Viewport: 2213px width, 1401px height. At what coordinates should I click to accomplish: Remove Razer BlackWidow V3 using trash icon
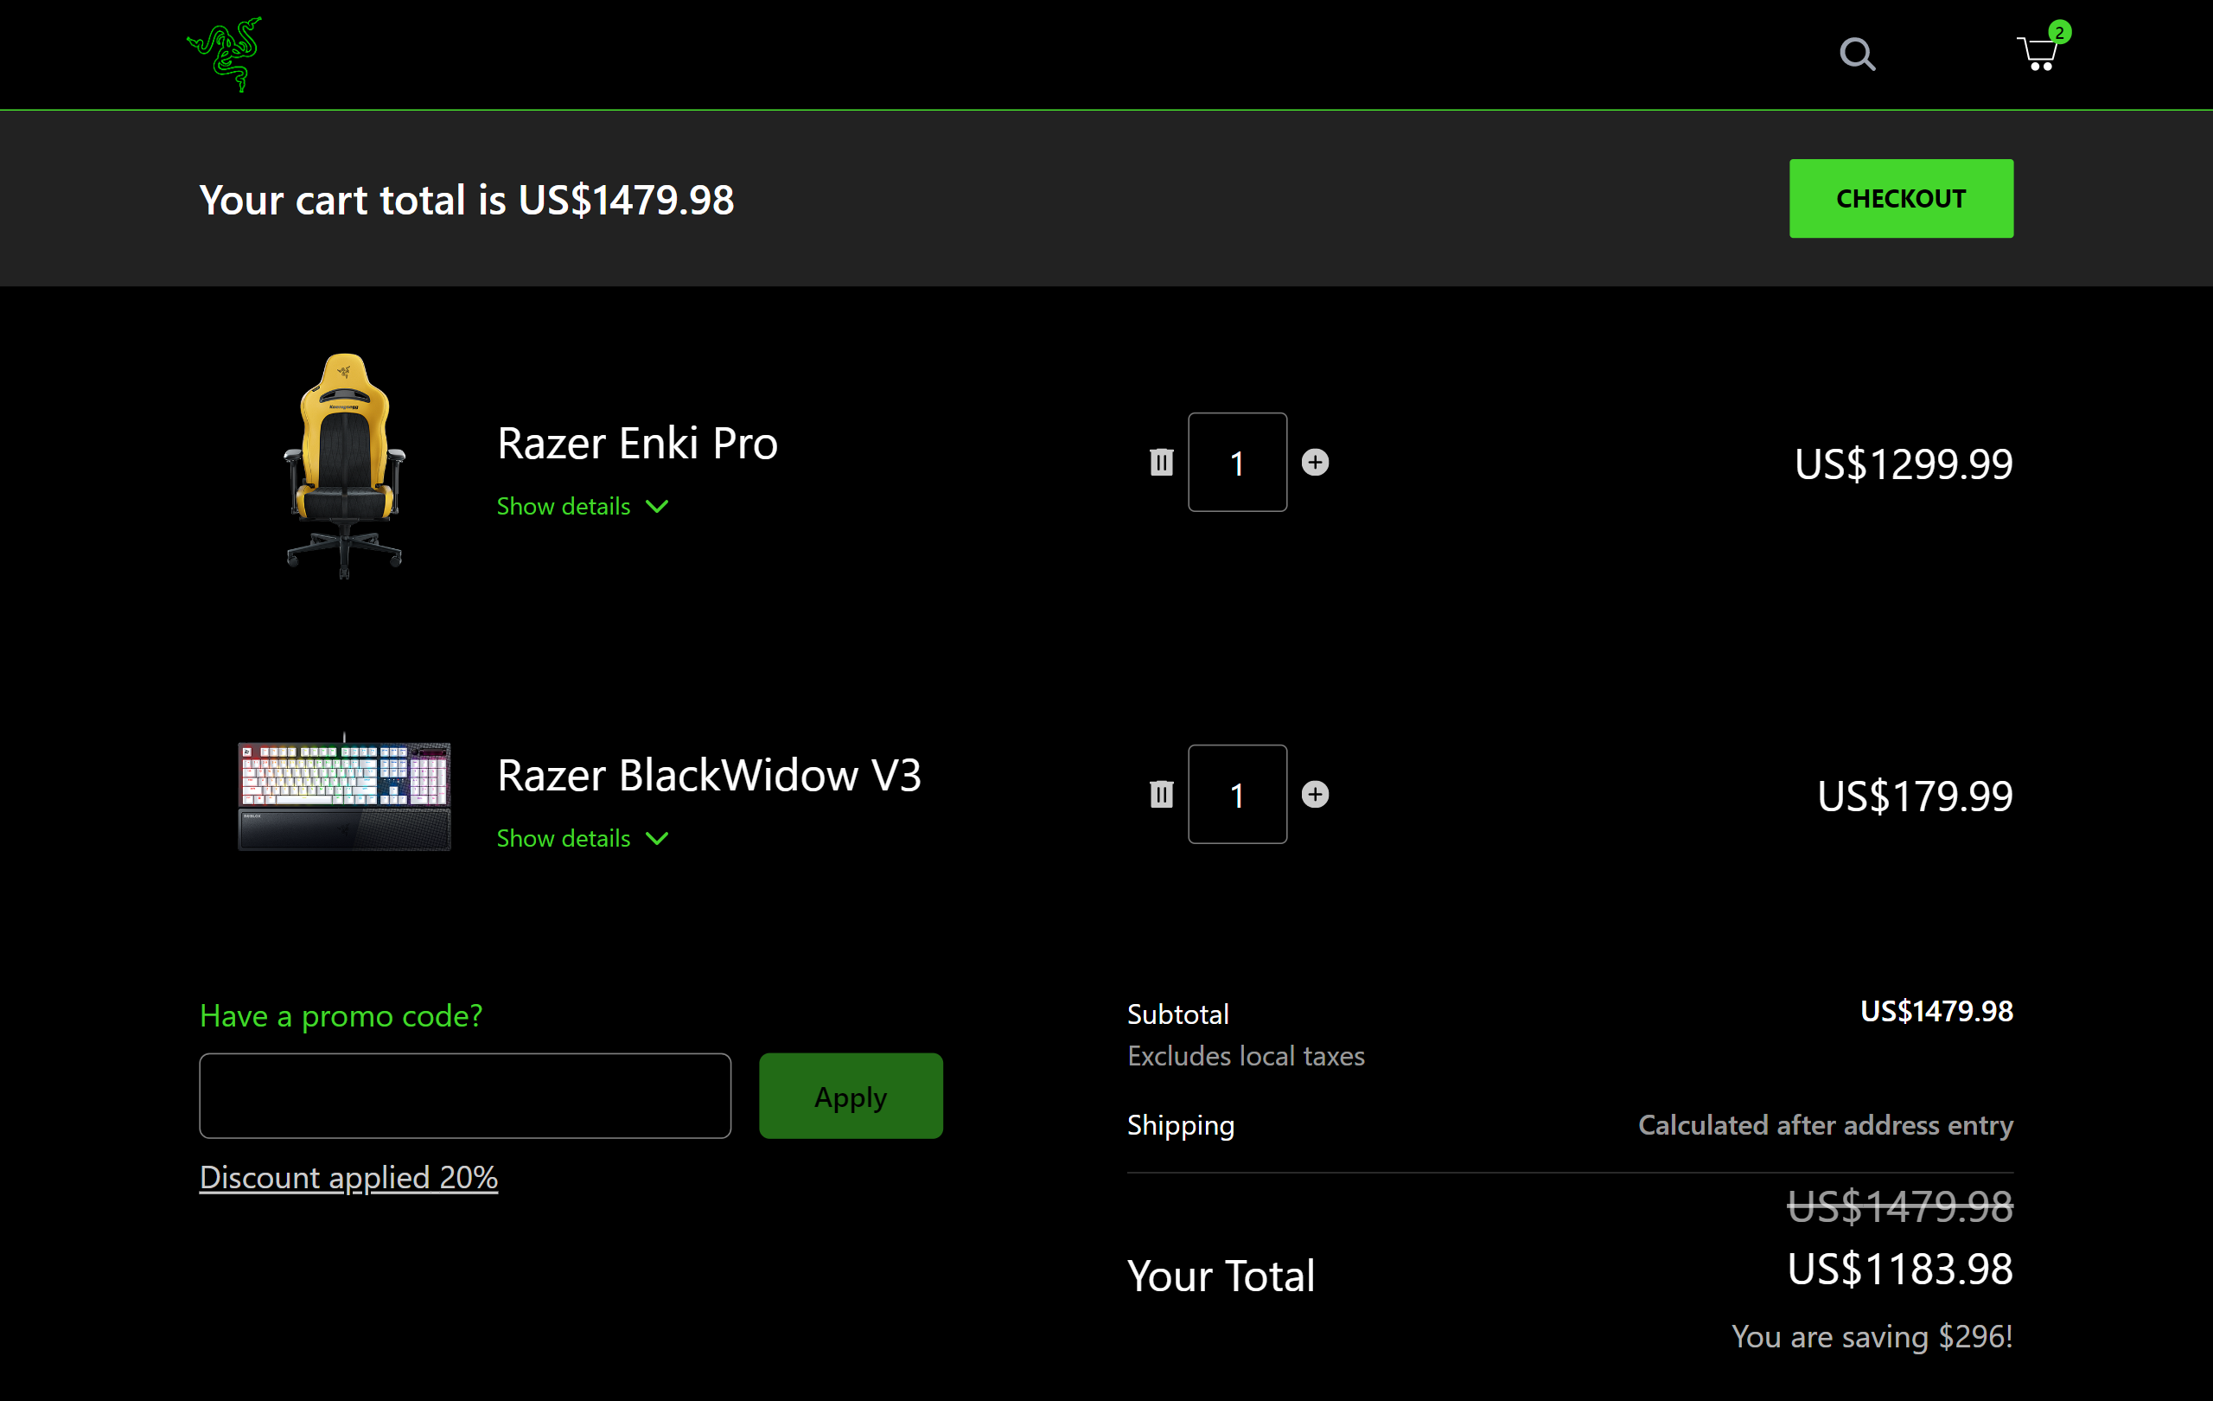coord(1161,794)
